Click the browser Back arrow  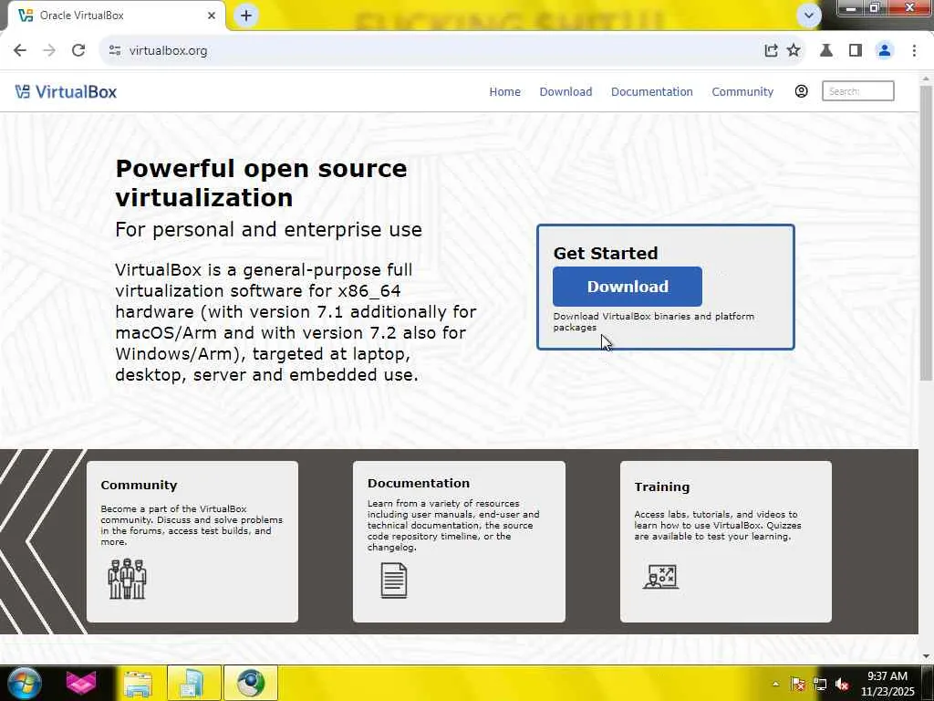[x=20, y=51]
